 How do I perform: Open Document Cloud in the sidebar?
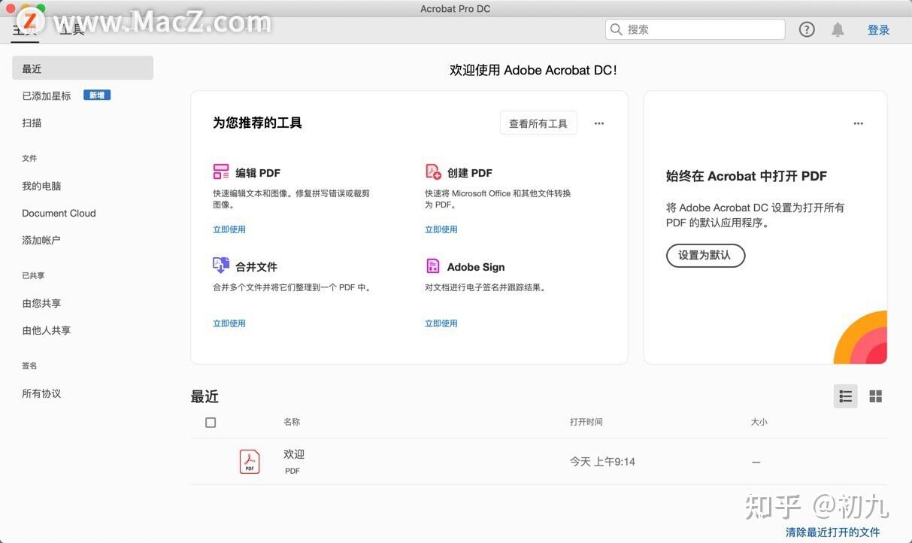pyautogui.click(x=59, y=213)
